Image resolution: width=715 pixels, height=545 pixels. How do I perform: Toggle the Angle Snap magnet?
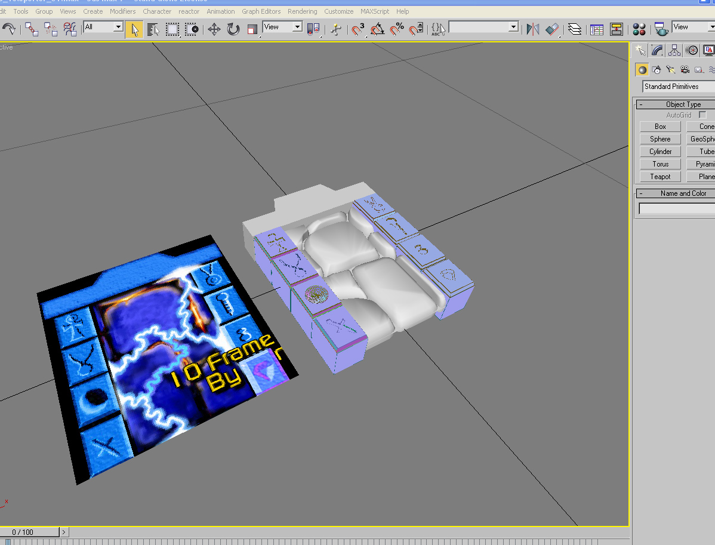point(378,30)
